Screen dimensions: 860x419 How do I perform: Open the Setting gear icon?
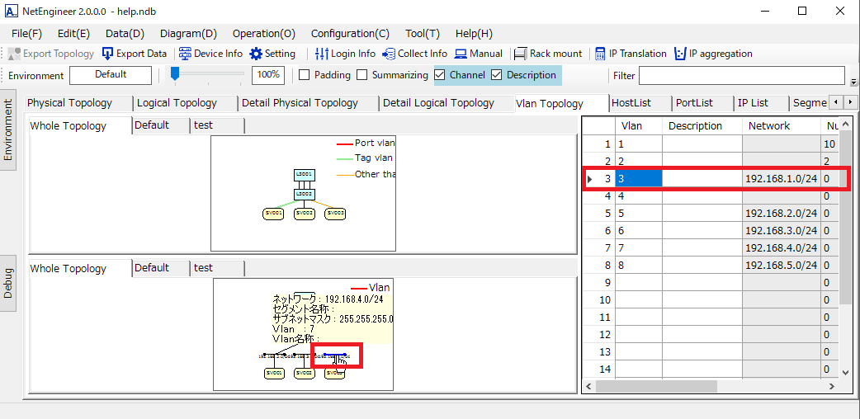256,54
